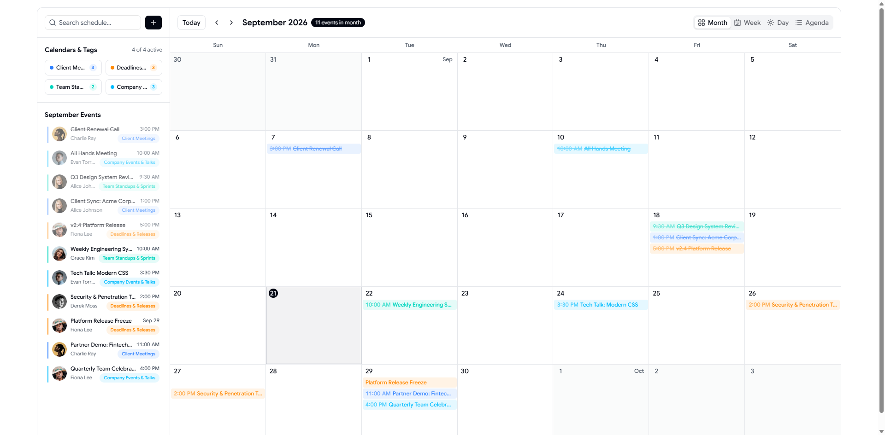Open Tech Talk: Modern CSS event on the 24th
The width and height of the screenshot is (885, 435).
(601, 305)
